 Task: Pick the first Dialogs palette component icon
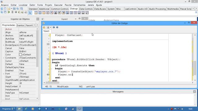(36, 13)
